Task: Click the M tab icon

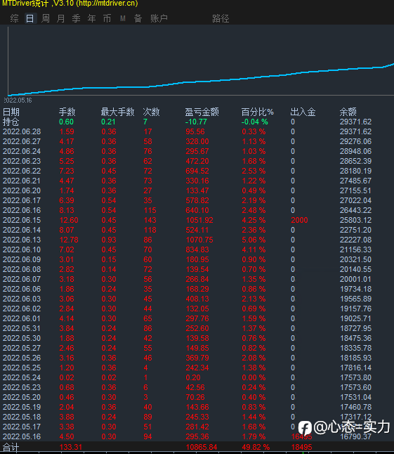Action: [x=123, y=18]
